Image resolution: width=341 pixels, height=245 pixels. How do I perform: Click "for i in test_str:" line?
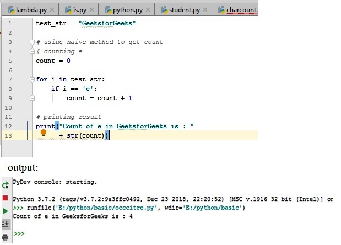pos(71,80)
